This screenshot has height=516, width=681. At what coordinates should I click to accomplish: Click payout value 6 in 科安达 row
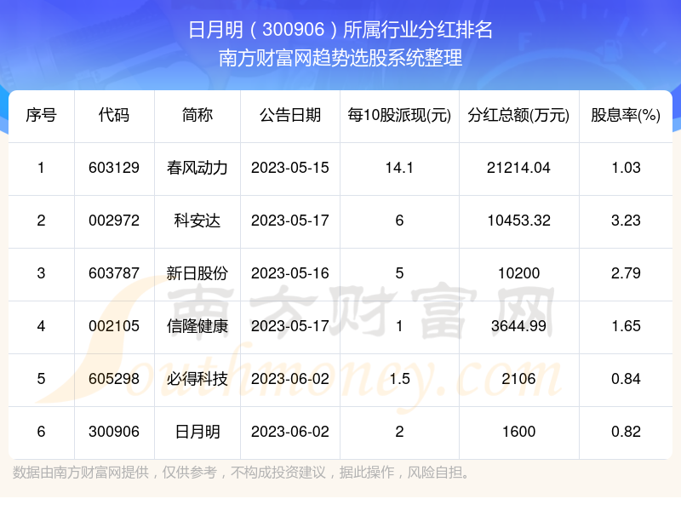coord(399,221)
